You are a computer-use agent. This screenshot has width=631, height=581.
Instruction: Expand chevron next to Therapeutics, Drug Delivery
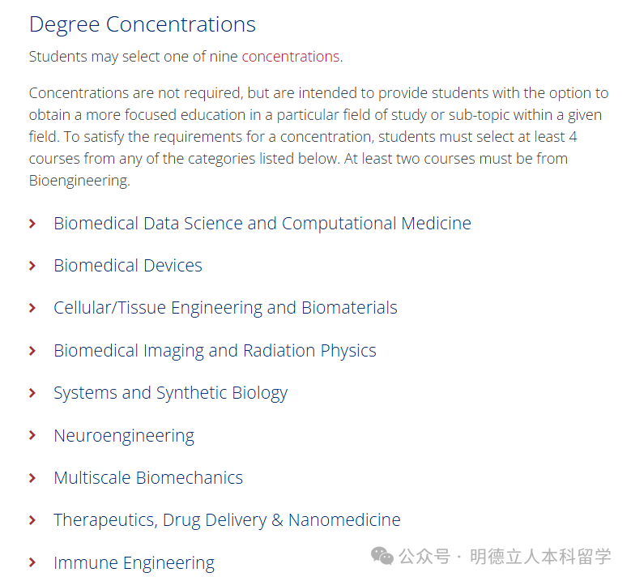(x=32, y=520)
